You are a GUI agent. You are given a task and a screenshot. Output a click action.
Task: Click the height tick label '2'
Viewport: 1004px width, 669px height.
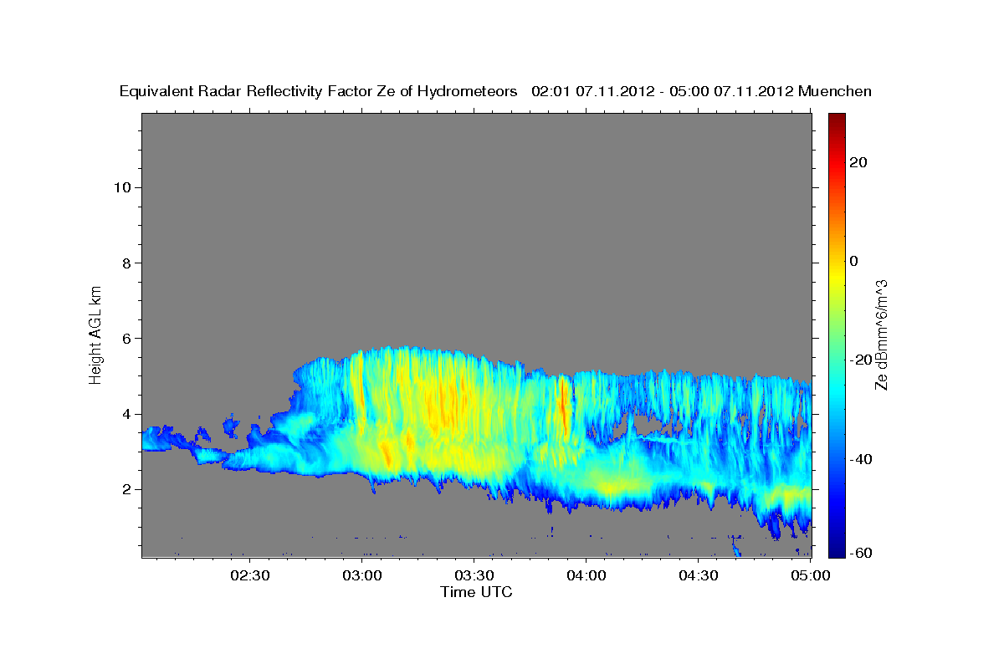(x=125, y=489)
